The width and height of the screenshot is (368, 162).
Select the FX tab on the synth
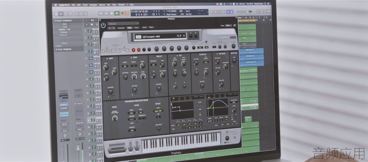click(115, 51)
